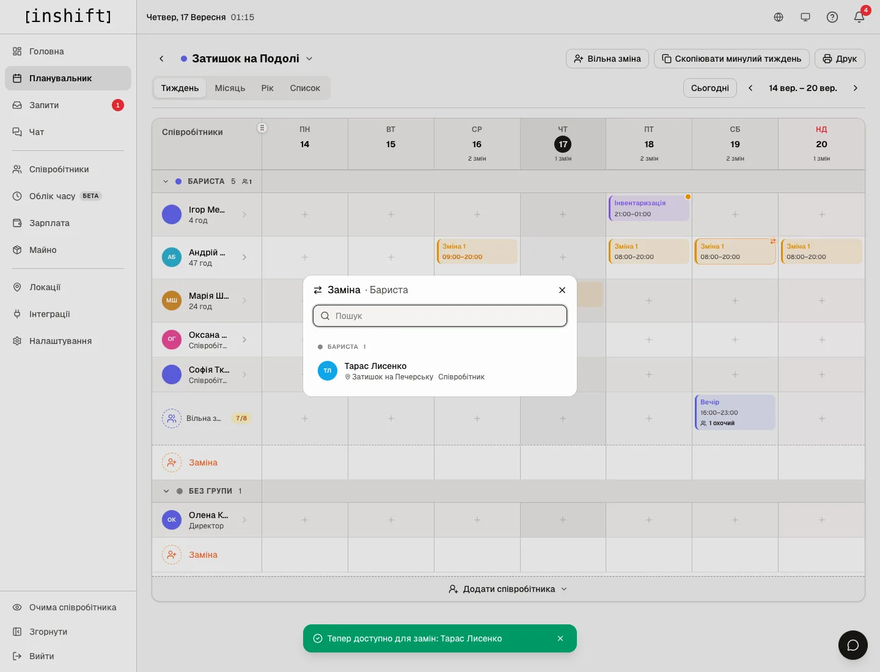
Task: Go to next week arrow
Action: 856,88
